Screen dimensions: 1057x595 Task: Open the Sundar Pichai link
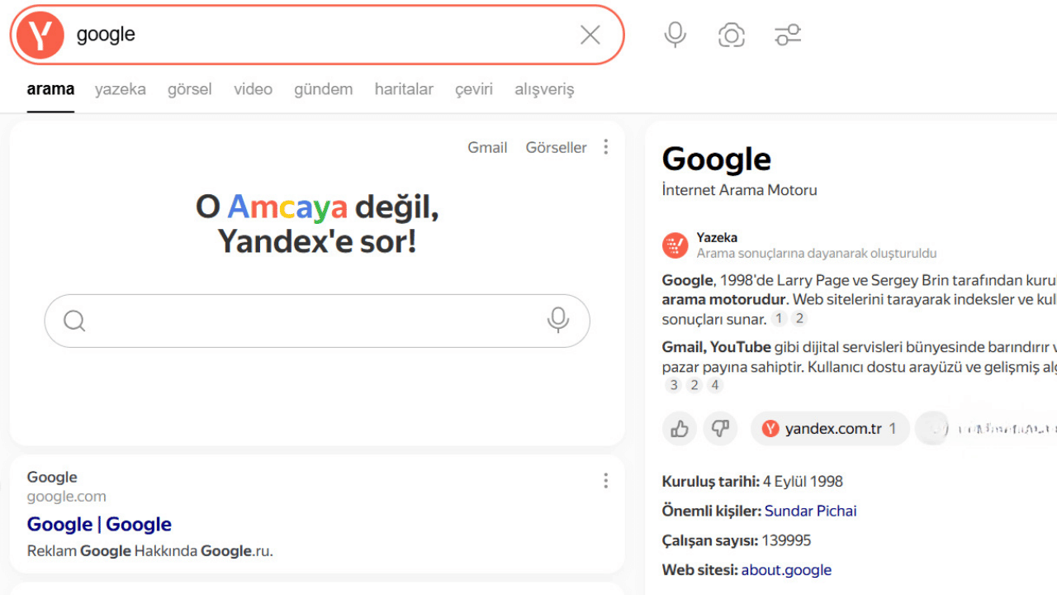pyautogui.click(x=810, y=511)
